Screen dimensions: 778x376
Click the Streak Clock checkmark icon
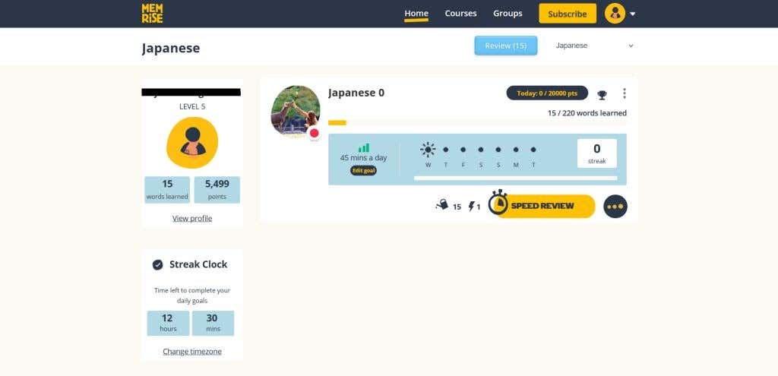[x=158, y=264]
